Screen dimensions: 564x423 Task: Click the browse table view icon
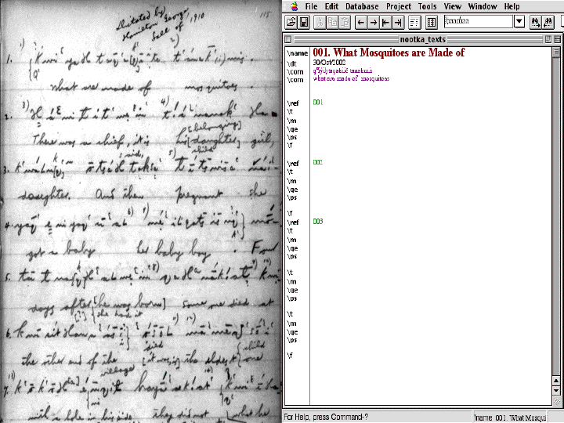click(x=432, y=22)
